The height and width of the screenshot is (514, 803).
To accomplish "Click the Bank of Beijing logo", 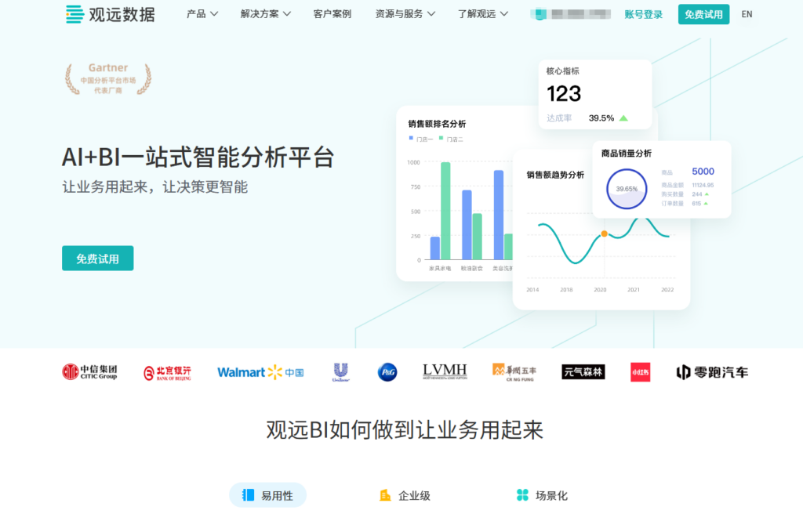I will [x=167, y=372].
